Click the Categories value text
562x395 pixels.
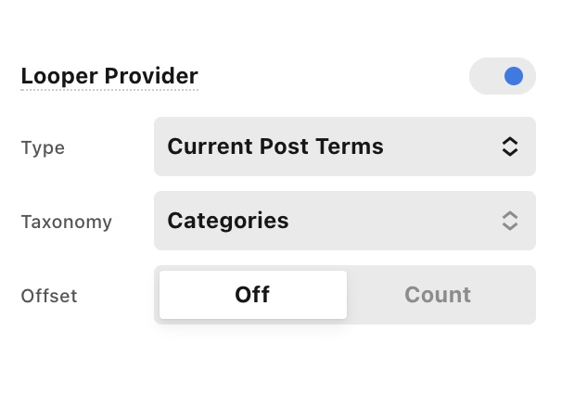point(228,221)
